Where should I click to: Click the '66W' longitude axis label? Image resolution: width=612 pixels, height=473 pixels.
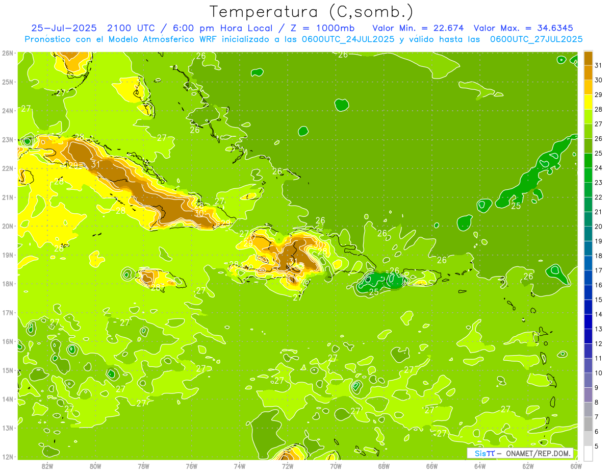click(x=431, y=466)
